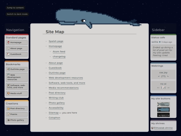Screen dimensions: 181x136
Task: Click the Outlinks page link icon
Action: pos(8,69)
